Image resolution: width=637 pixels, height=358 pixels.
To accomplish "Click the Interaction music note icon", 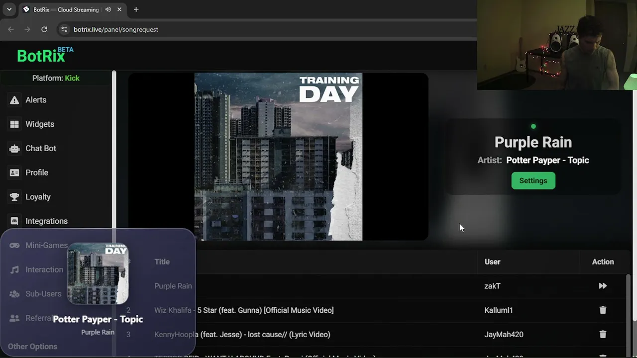I will click(15, 269).
